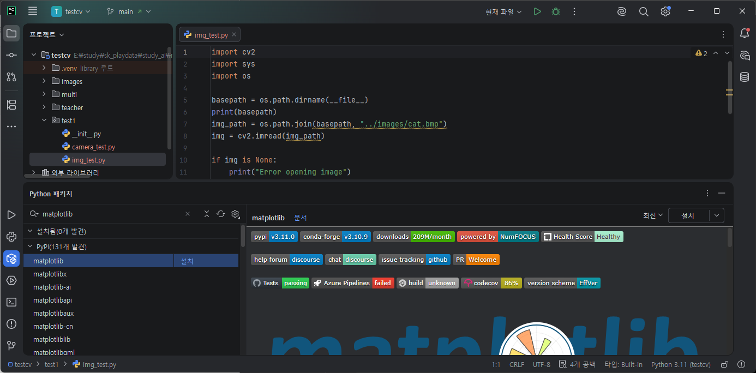This screenshot has height=373, width=756.
Task: Clear the matplotlib search text
Action: (188, 214)
